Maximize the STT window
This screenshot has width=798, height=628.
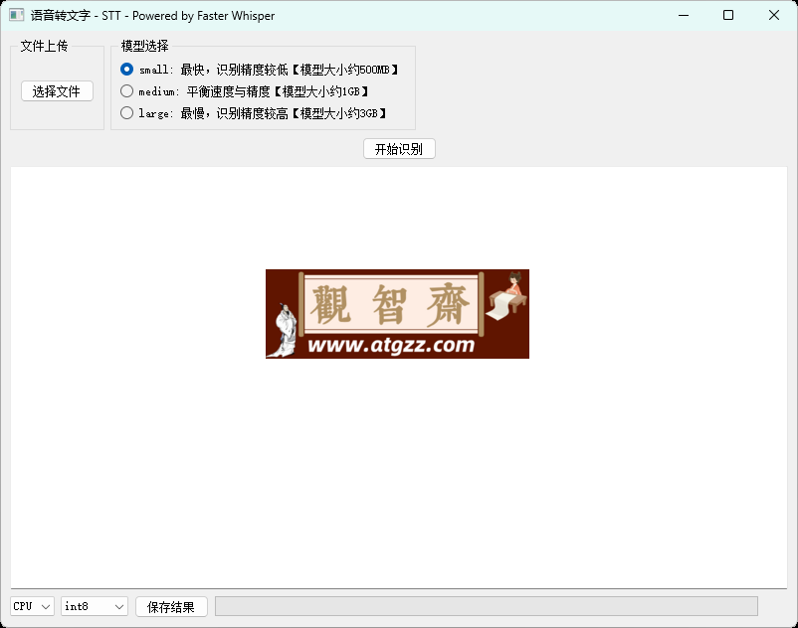[728, 15]
